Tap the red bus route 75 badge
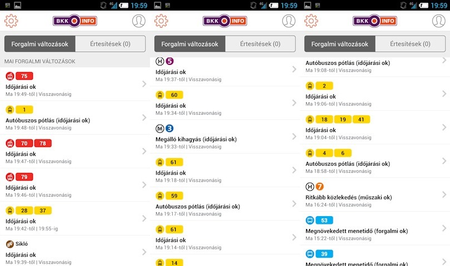Image resolution: width=450 pixels, height=266 pixels. pos(24,76)
